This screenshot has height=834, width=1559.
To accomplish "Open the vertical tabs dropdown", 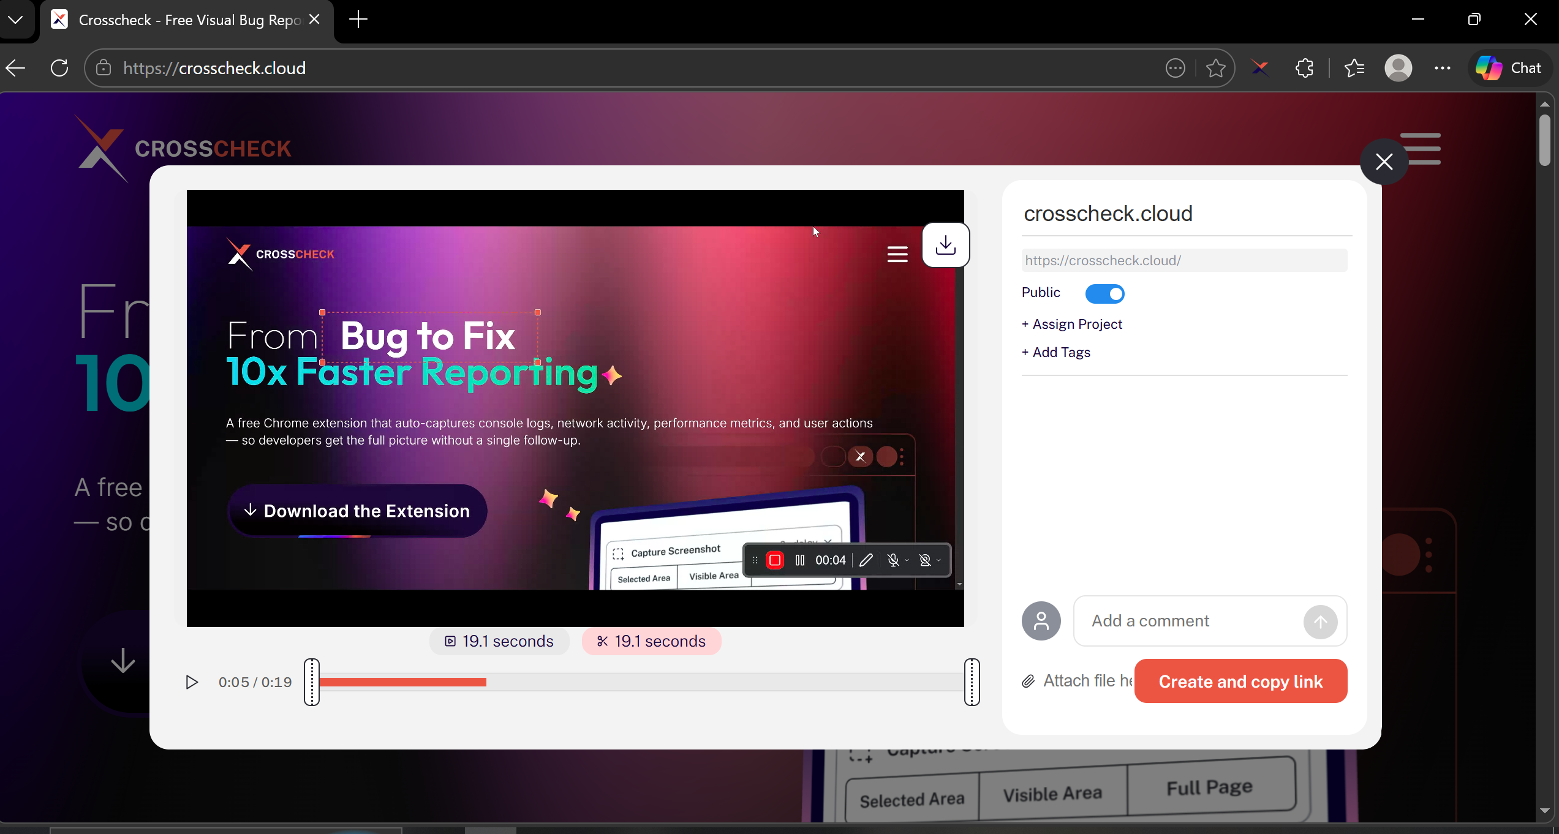I will (x=16, y=19).
